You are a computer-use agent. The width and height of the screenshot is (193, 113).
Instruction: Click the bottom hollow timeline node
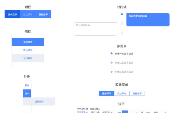(122, 33)
